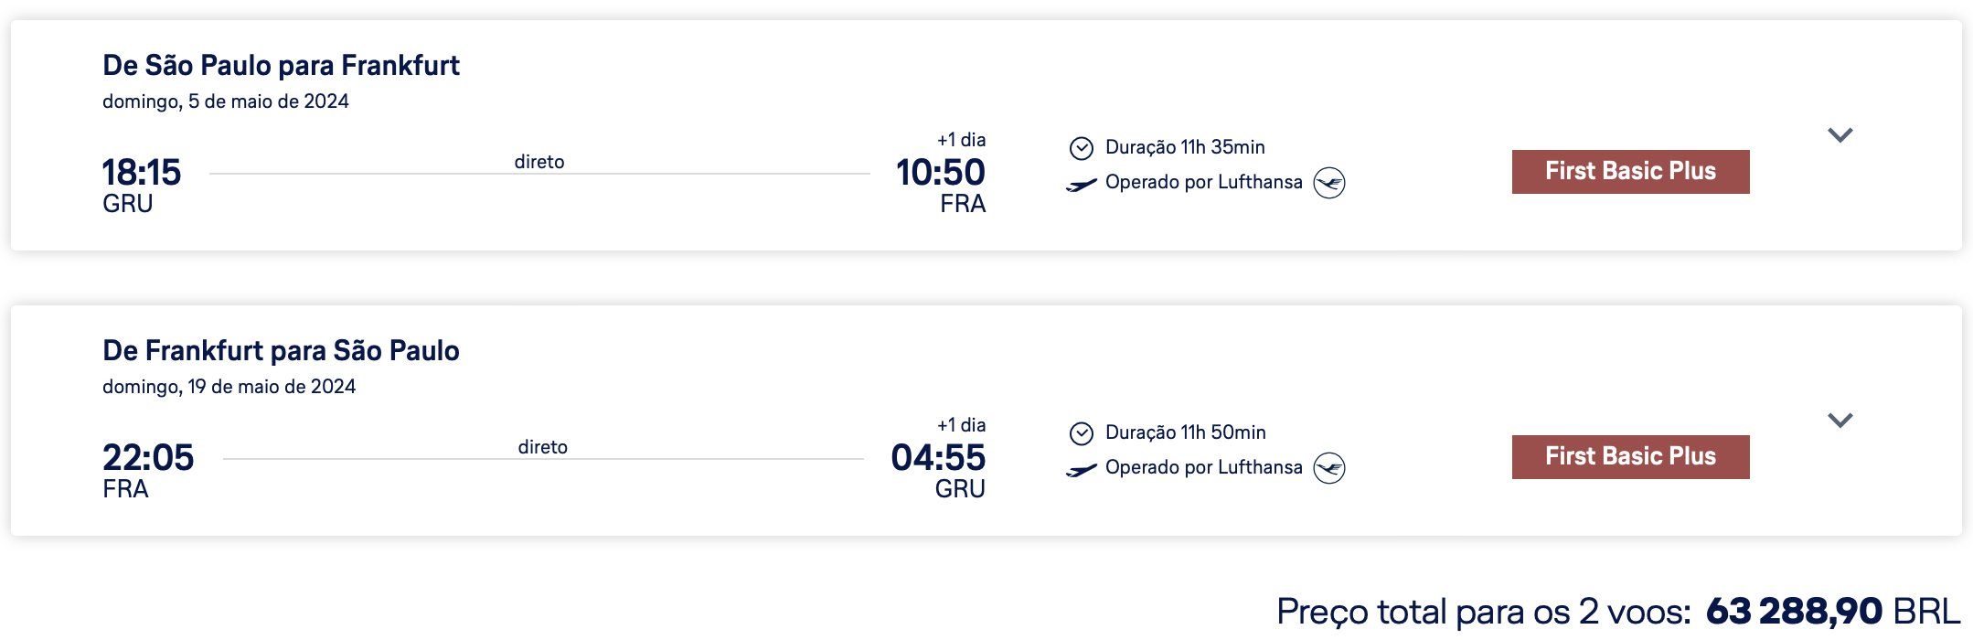
Task: Open the De Frankfurt para São Paulo heading
Action: pyautogui.click(x=281, y=351)
